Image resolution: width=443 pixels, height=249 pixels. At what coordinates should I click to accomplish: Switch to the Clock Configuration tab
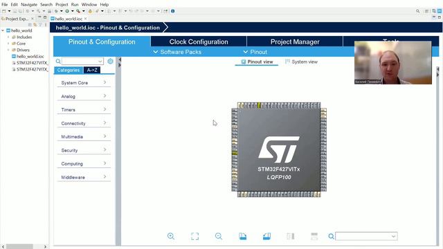click(x=199, y=41)
